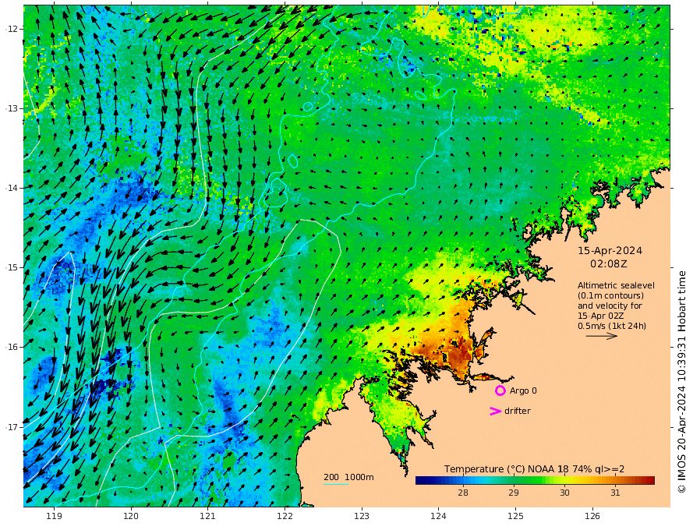Click the longitude axis label 120
Viewport: 686px width, 530px height.
[x=131, y=516]
